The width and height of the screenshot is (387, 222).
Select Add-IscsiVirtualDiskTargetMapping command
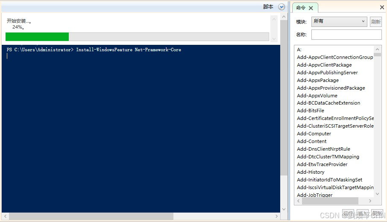pyautogui.click(x=335, y=187)
